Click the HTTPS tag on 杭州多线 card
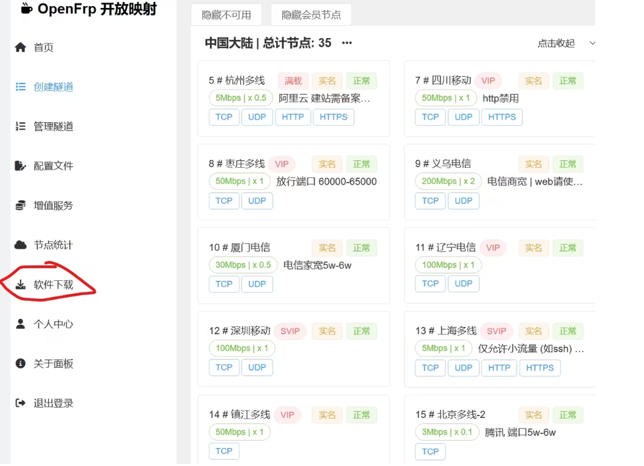644x466 pixels. [x=334, y=117]
